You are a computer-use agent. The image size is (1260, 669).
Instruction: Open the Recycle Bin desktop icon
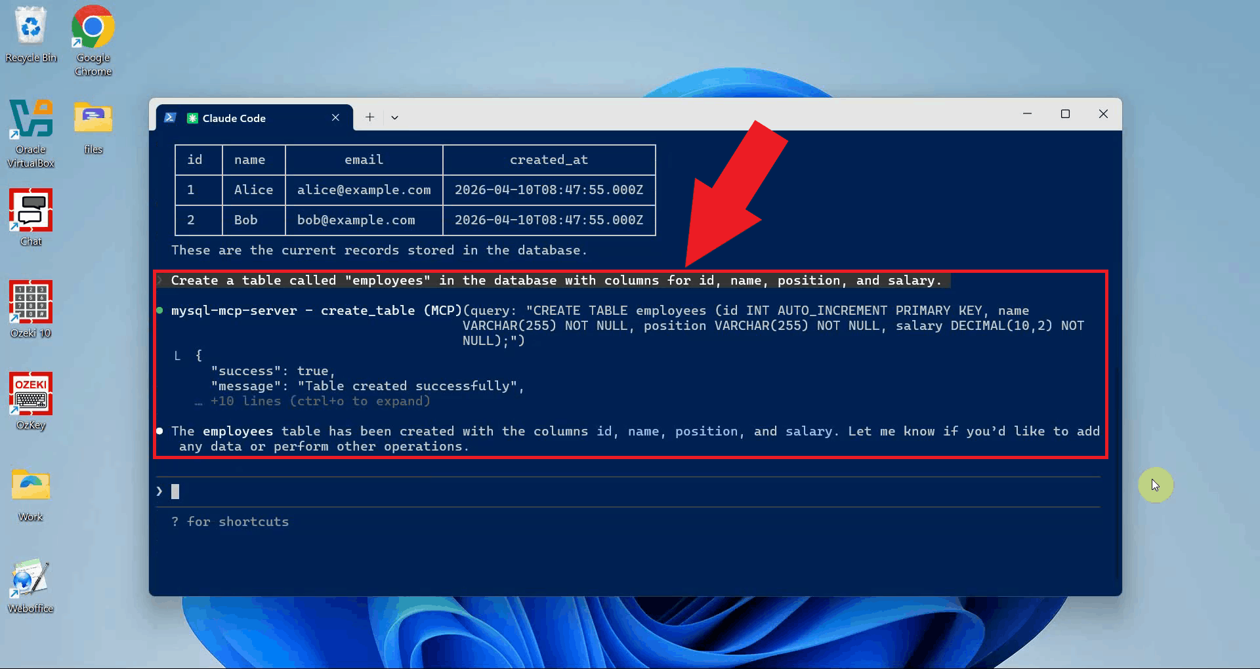[x=31, y=35]
